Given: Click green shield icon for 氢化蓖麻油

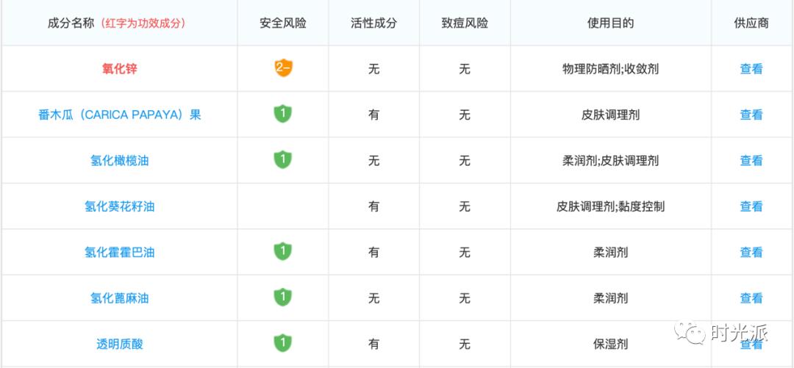Looking at the screenshot, I should (x=283, y=297).
